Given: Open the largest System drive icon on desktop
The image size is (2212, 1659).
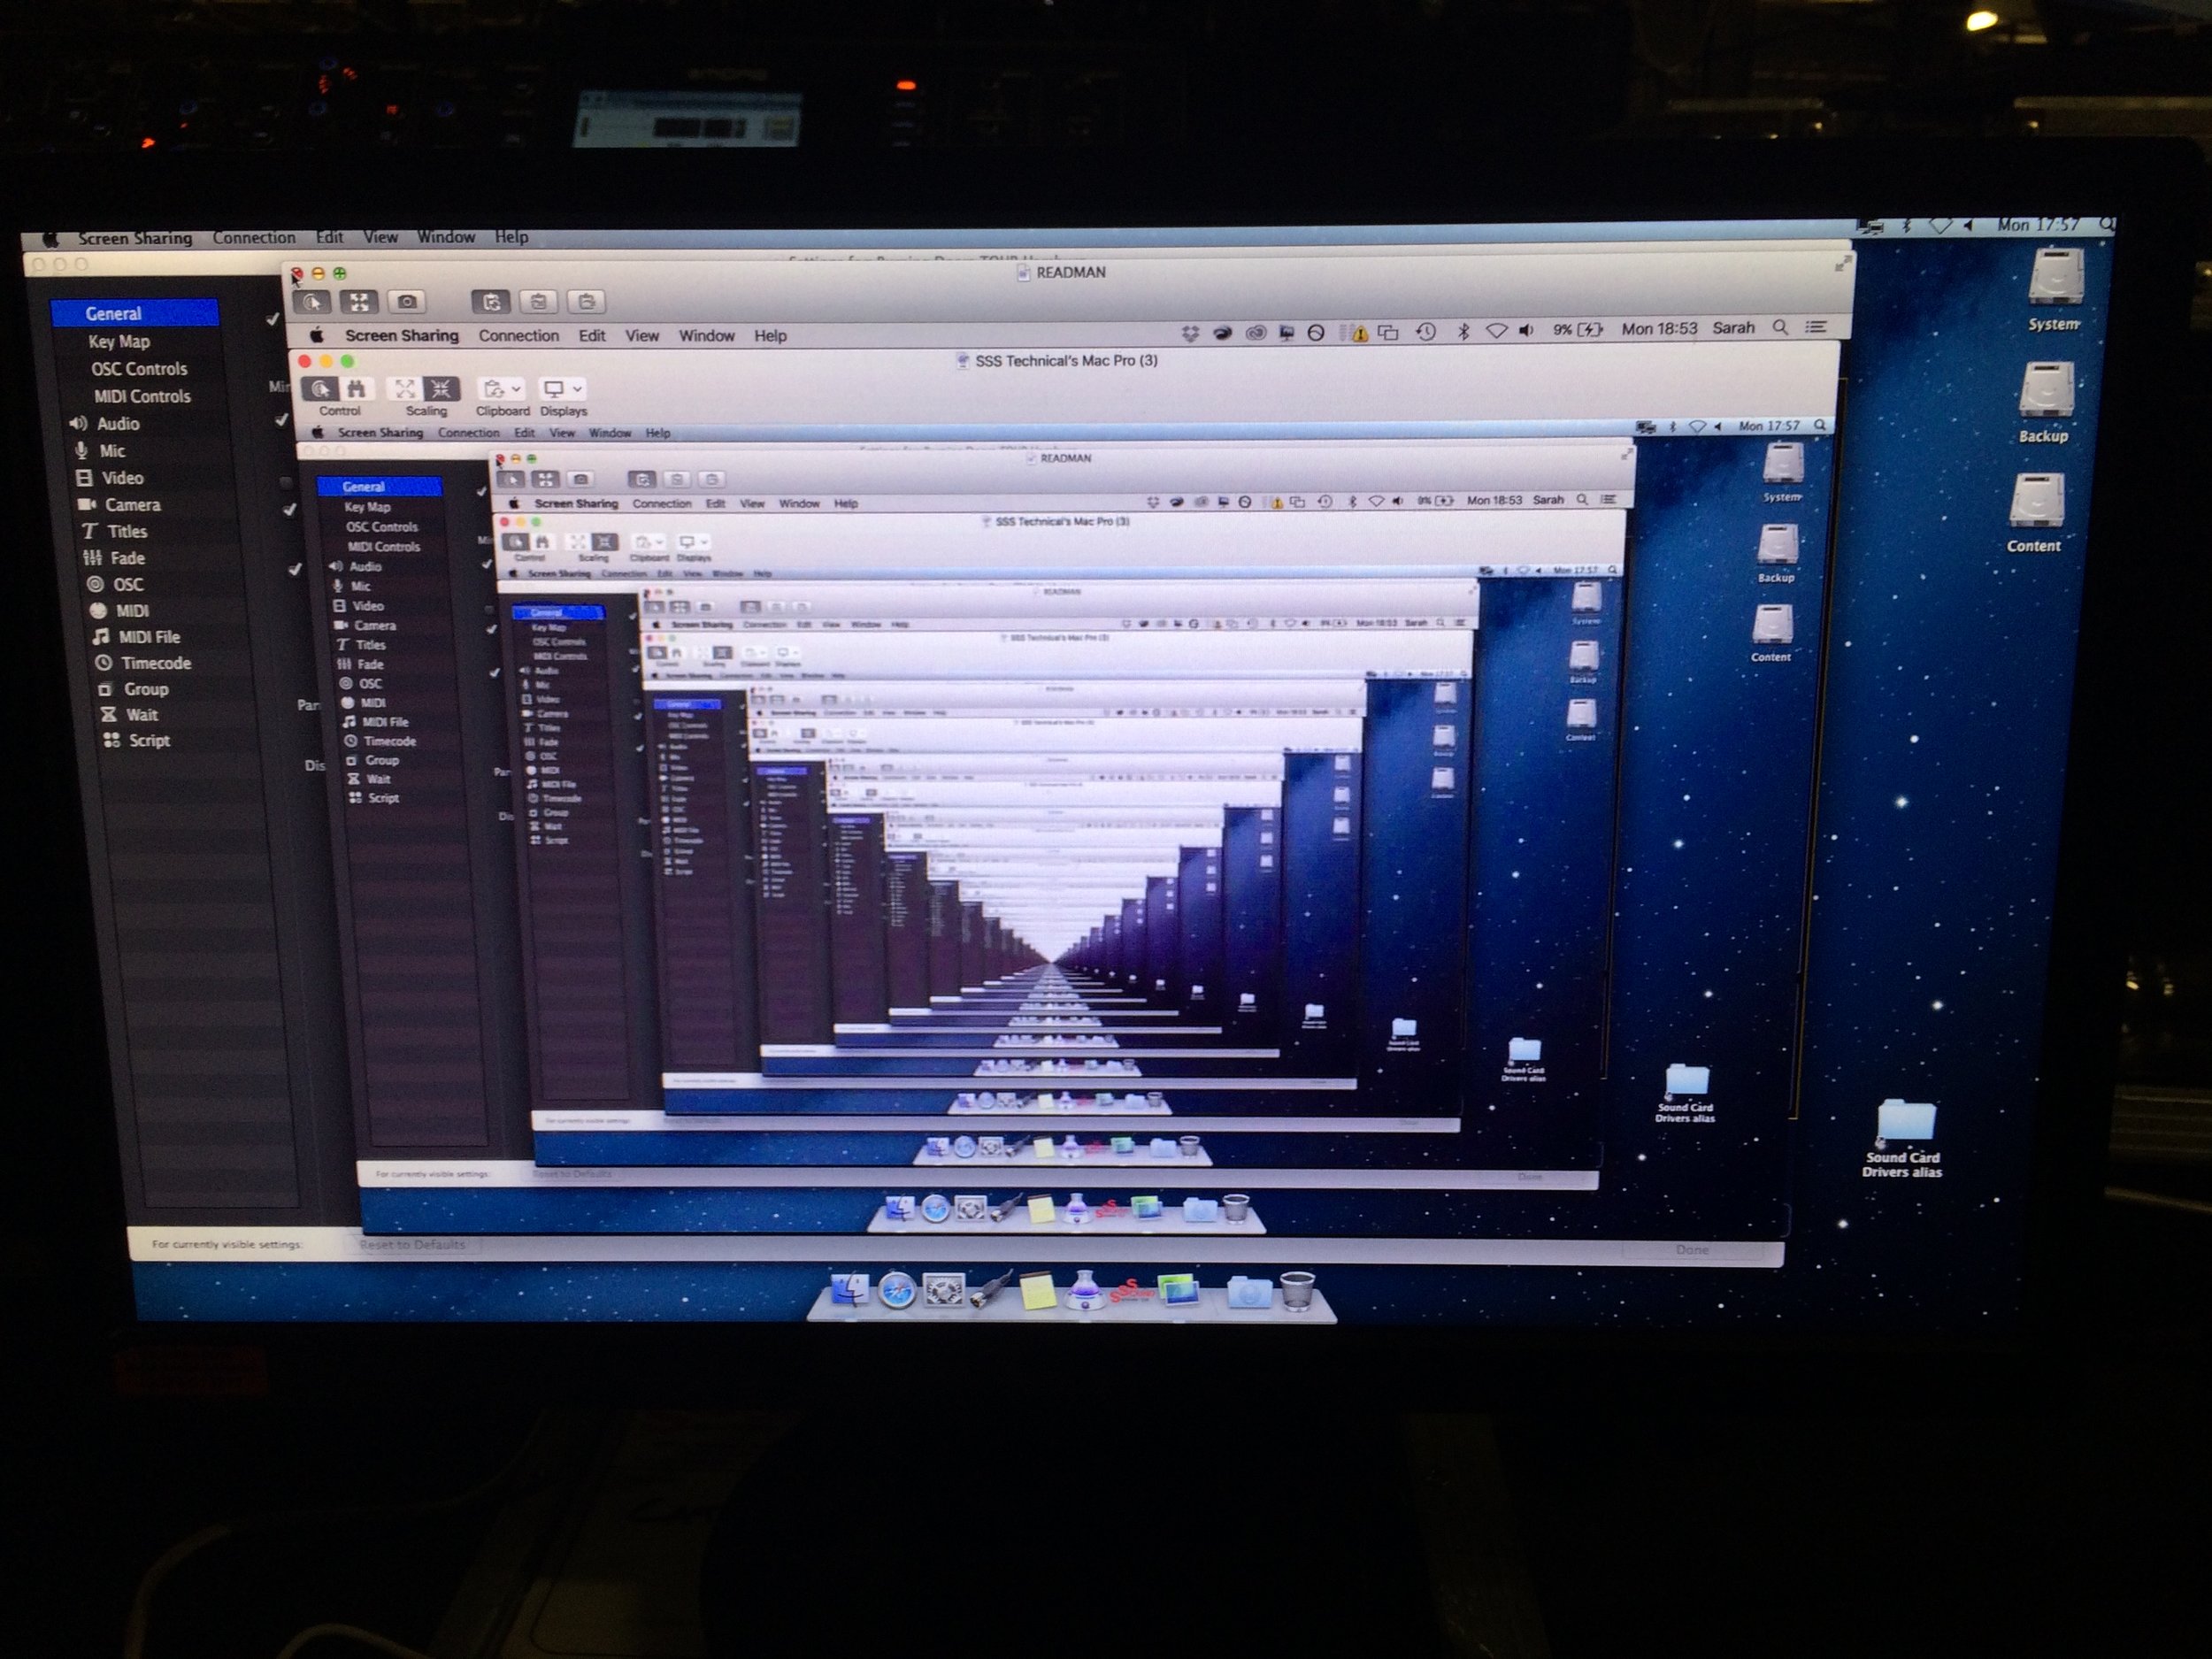Looking at the screenshot, I should coord(2056,276).
